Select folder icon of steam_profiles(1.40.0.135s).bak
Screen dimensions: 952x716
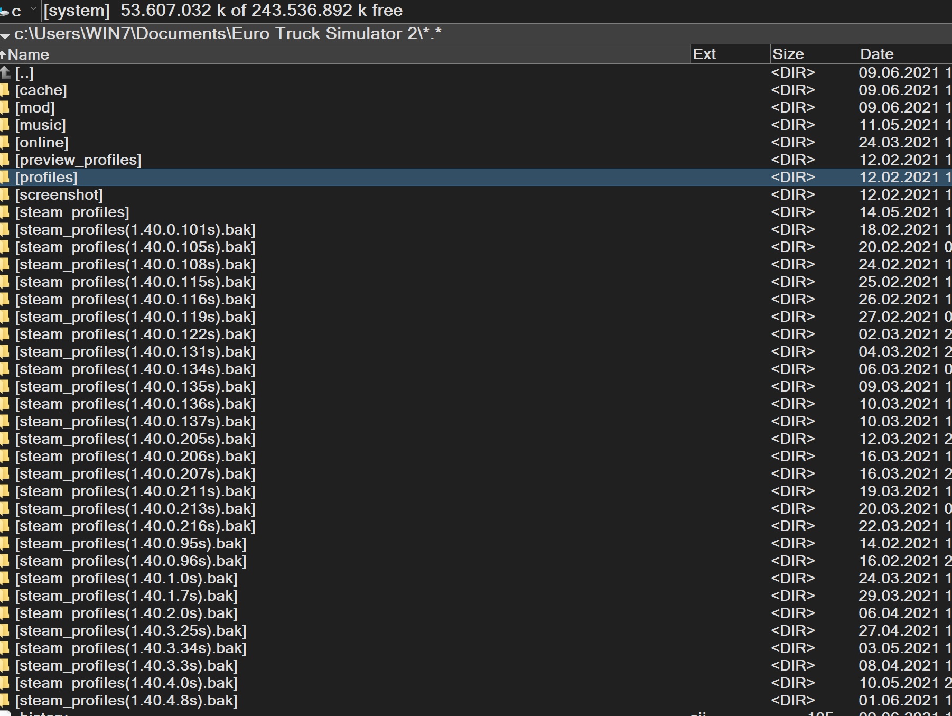5,387
